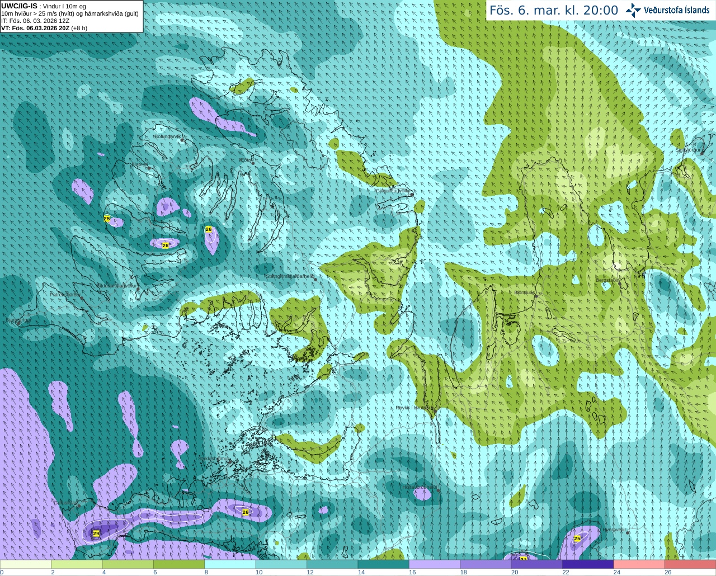Click the 8–10 m/s pale cyan legend swatch
The image size is (716, 576).
(x=230, y=564)
